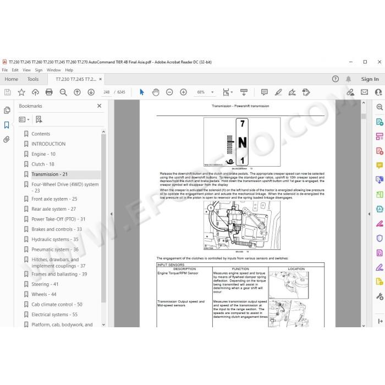Click the Zoom out minus icon
Image resolution: width=385 pixels, height=385 pixels.
[x=169, y=92]
